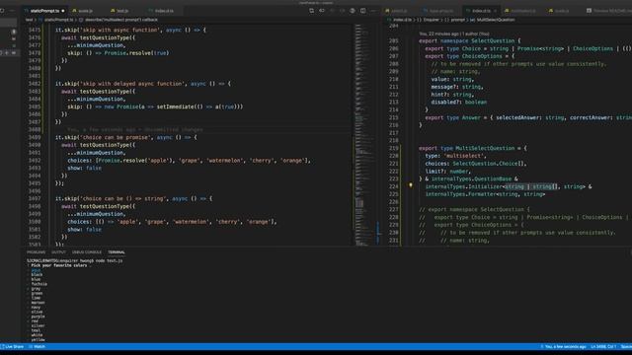Click the open changes icon in editor toolbar
Screen dimensions: 632x355
312,11
